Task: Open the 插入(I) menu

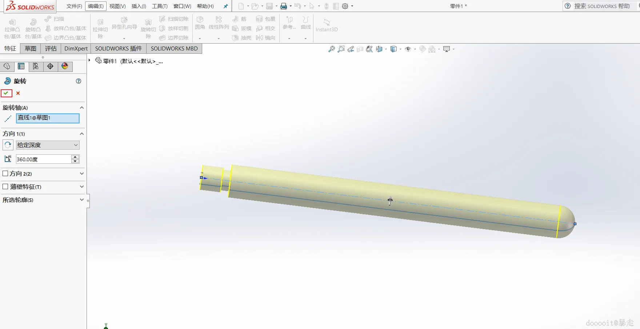Action: (x=139, y=6)
